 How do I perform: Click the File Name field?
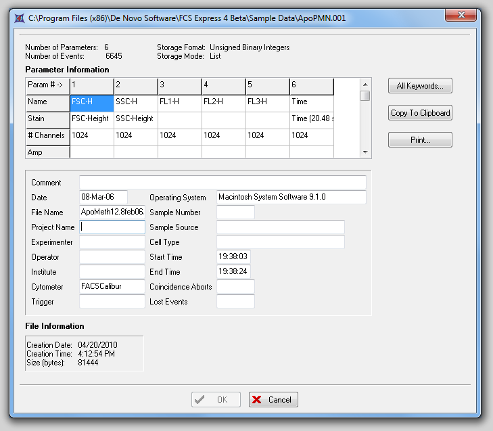(x=112, y=212)
